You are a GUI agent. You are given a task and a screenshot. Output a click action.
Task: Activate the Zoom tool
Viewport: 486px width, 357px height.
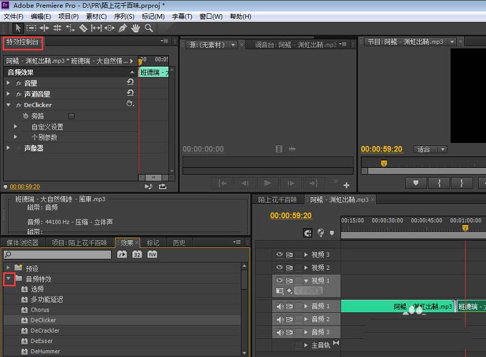click(x=148, y=28)
